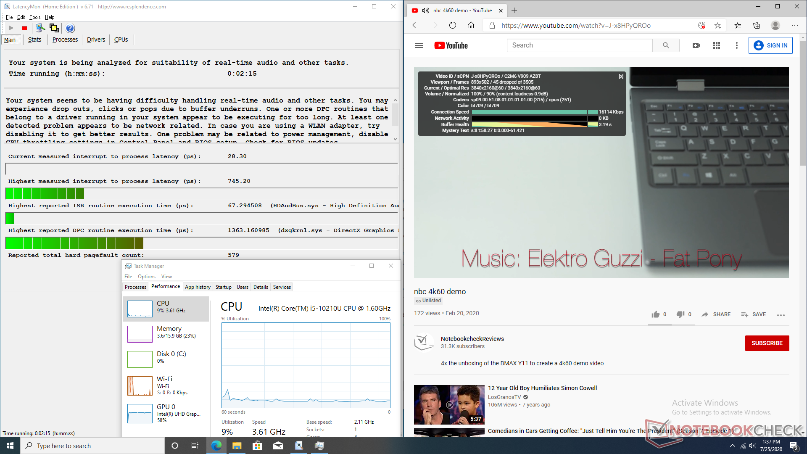807x454 pixels.
Task: Open the browser collections icon
Action: tap(757, 25)
